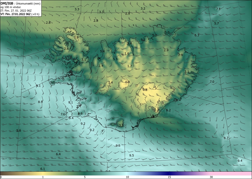
Task: Click the 7.6 value on the map
Action: coord(63,114)
